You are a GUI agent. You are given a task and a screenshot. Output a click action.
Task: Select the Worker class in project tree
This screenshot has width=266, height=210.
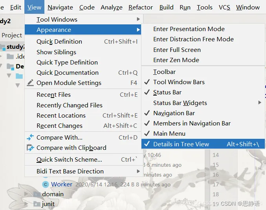[x=62, y=184]
